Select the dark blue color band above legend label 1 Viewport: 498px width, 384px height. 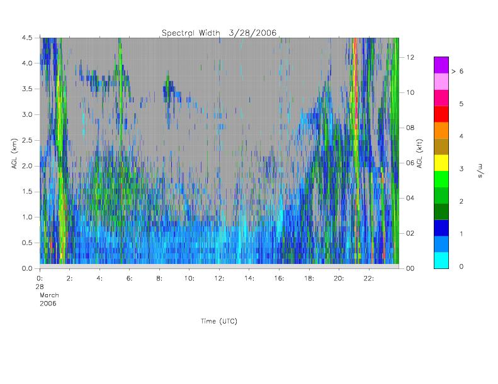coord(441,228)
